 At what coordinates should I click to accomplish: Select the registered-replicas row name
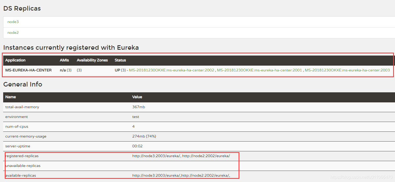[x=22, y=156]
